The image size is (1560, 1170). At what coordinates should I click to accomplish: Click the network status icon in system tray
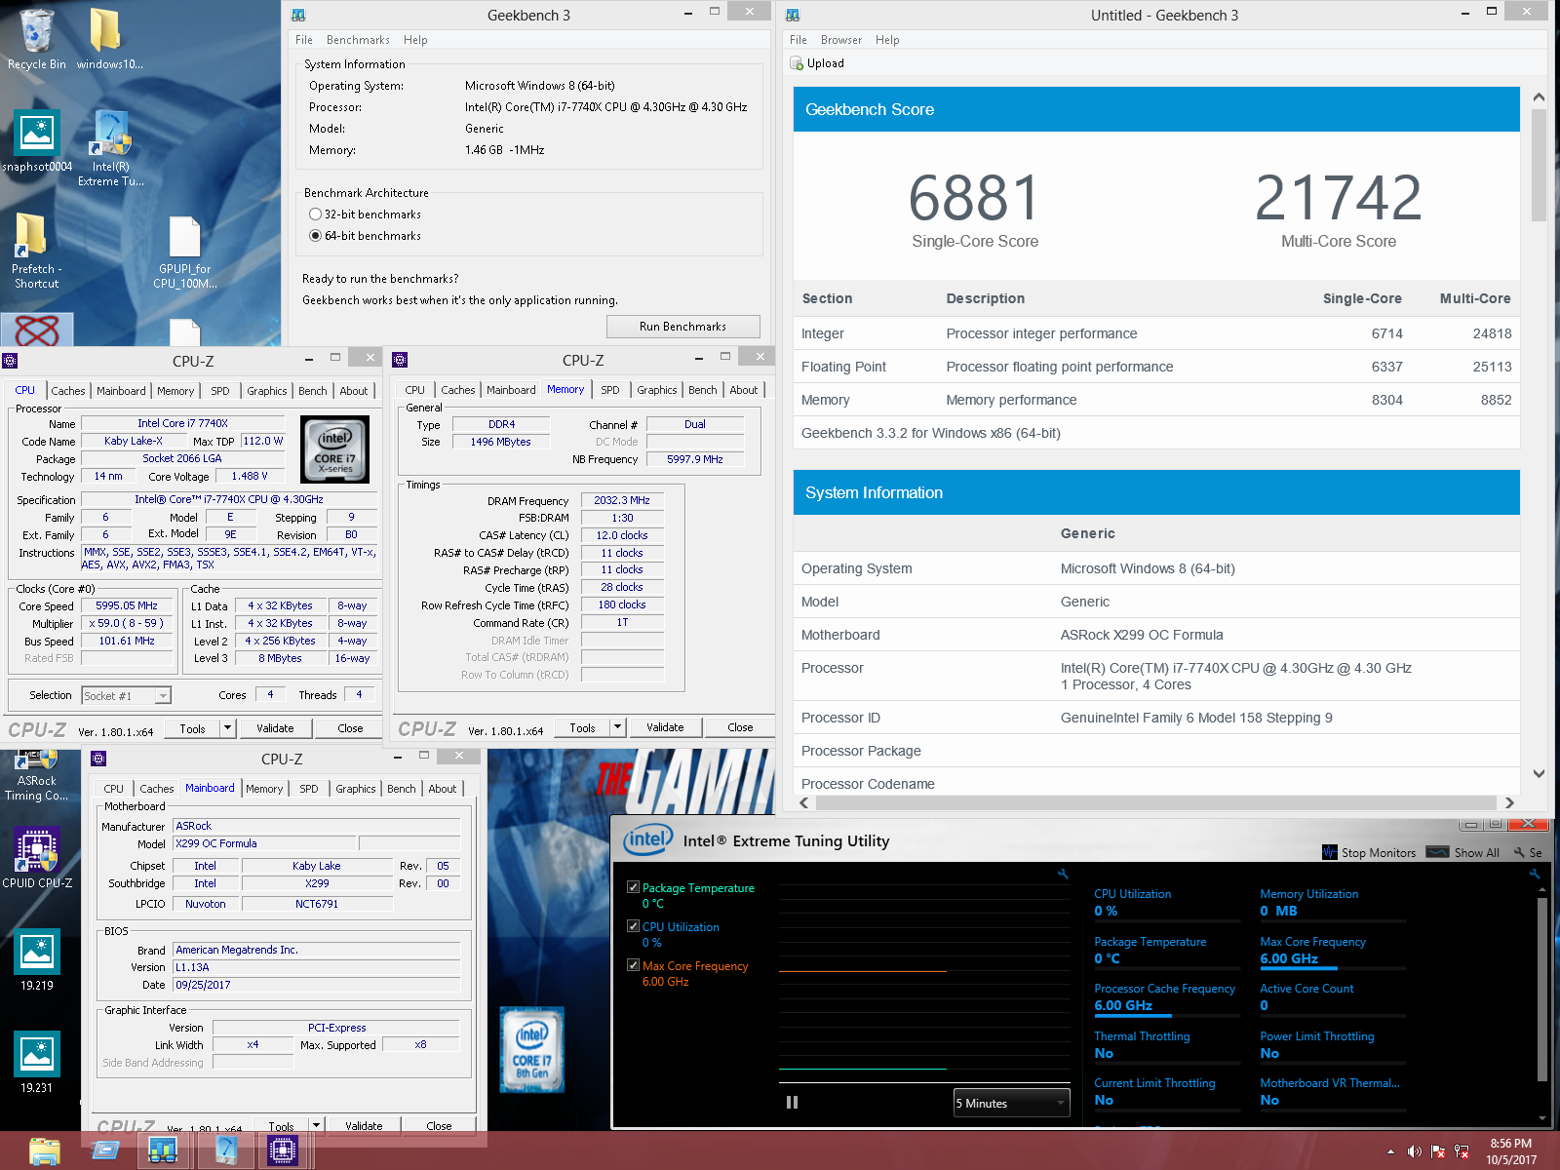coord(1462,1151)
